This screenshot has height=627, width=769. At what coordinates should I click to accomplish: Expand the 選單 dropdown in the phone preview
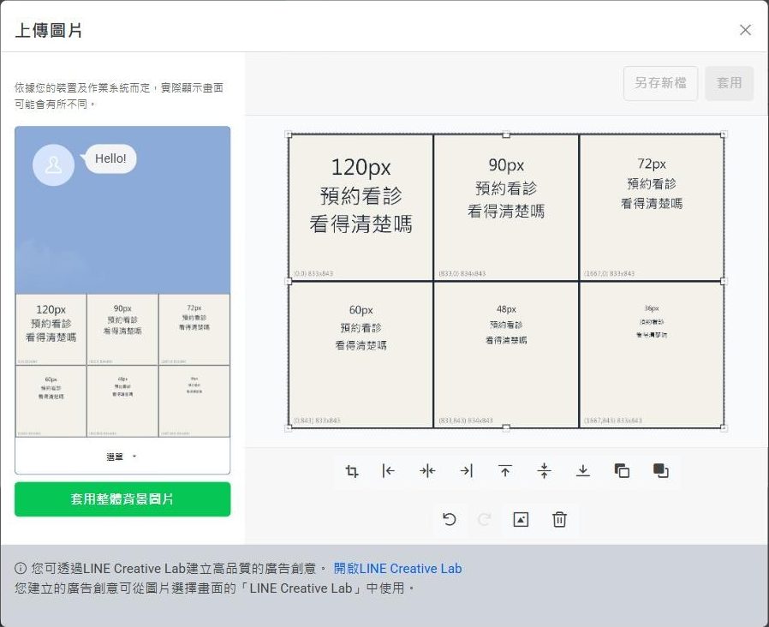point(122,457)
